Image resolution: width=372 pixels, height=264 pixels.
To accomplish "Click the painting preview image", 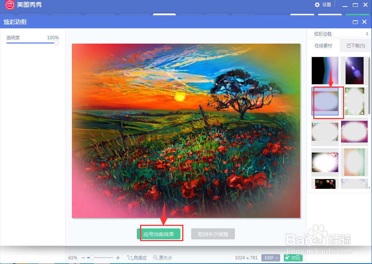I will 186,131.
